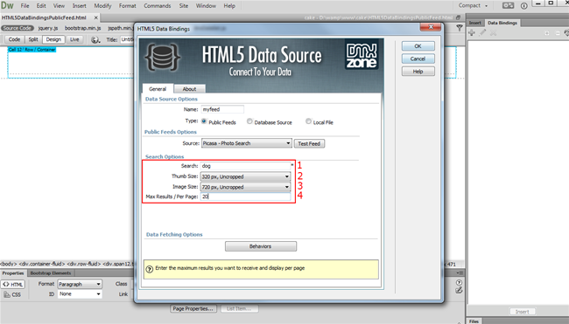Open the Thumb Size dropdown

tap(246, 176)
